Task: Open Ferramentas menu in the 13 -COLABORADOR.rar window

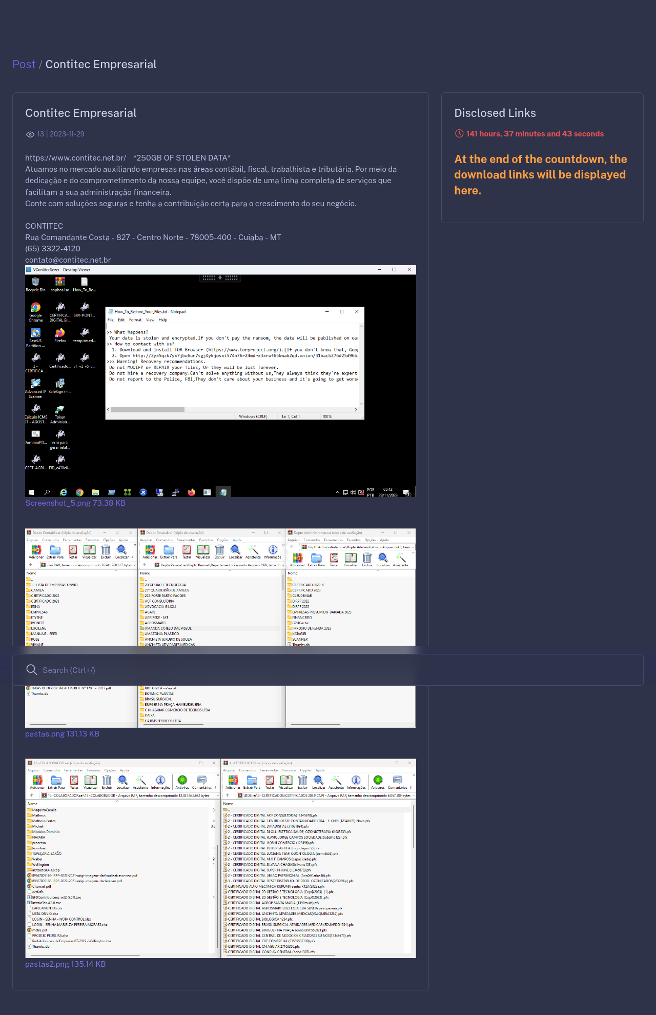Action: click(x=73, y=770)
